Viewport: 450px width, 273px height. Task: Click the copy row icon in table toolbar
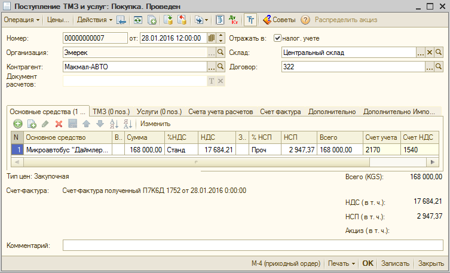point(31,124)
